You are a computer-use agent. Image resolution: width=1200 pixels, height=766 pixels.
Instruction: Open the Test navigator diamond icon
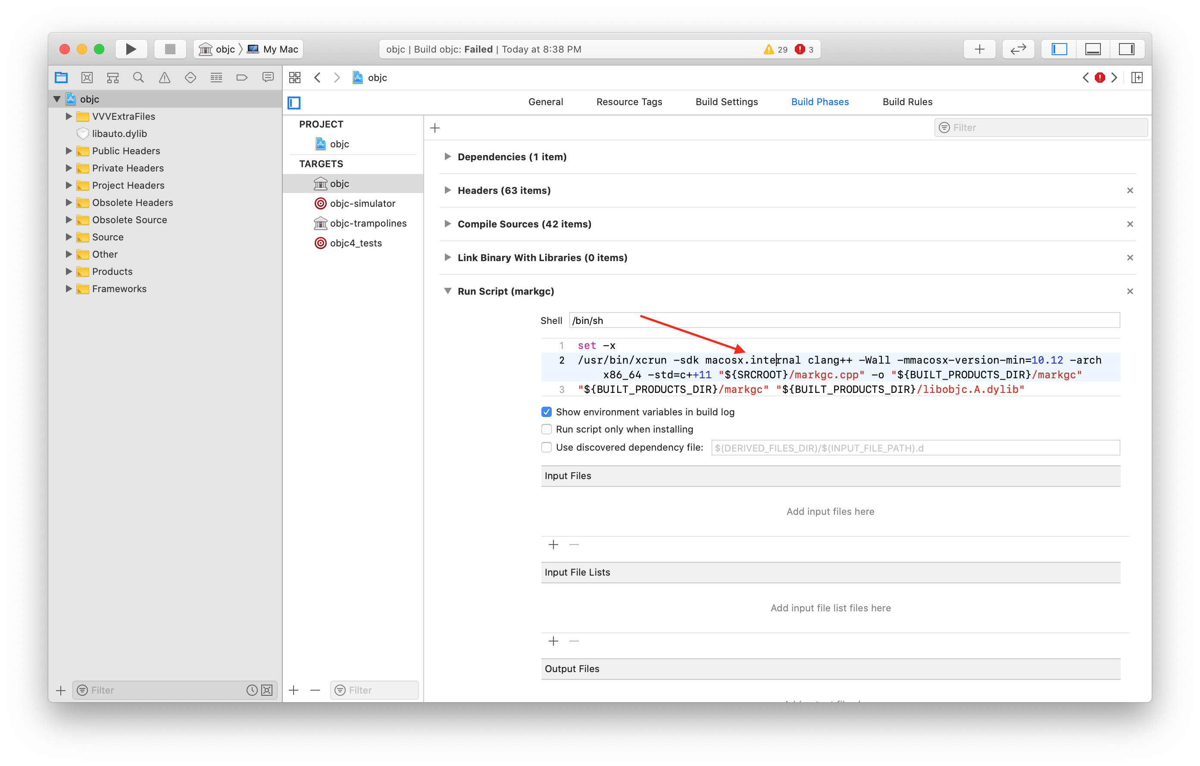tap(191, 78)
